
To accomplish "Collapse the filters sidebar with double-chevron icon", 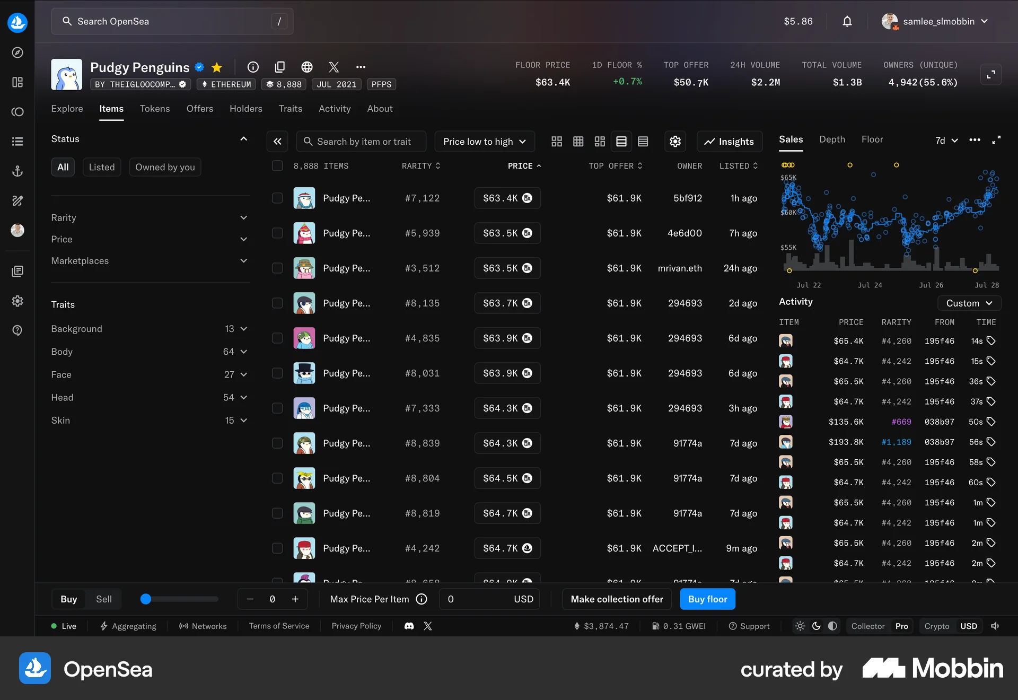I will point(277,141).
